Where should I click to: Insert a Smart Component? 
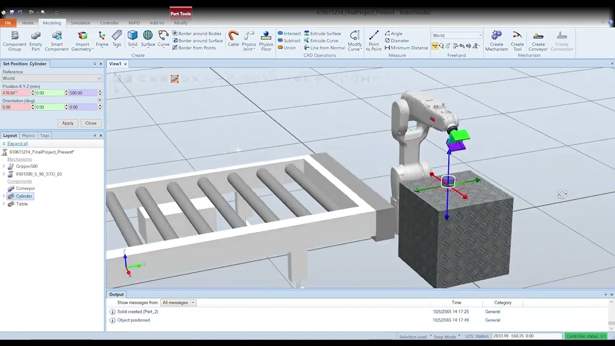pos(57,41)
